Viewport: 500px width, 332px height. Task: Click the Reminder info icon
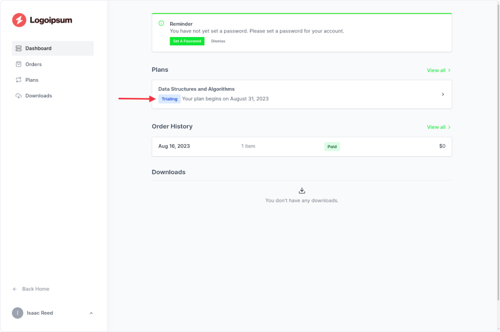click(x=161, y=23)
